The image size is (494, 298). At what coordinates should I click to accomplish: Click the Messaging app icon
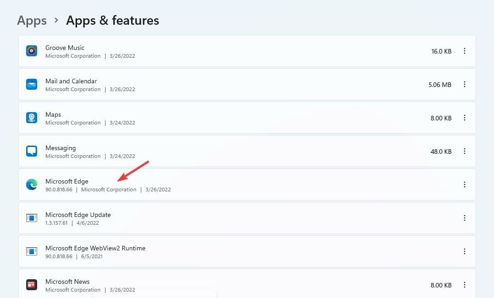(x=32, y=151)
